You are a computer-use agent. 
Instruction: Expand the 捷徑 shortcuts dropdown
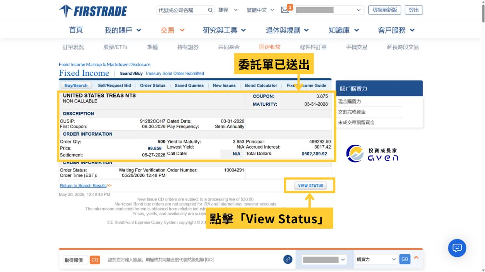[x=228, y=10]
